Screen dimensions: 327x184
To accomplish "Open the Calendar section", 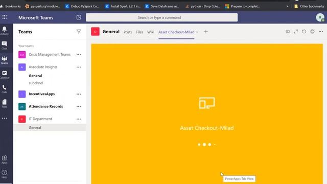I will (x=5, y=75).
